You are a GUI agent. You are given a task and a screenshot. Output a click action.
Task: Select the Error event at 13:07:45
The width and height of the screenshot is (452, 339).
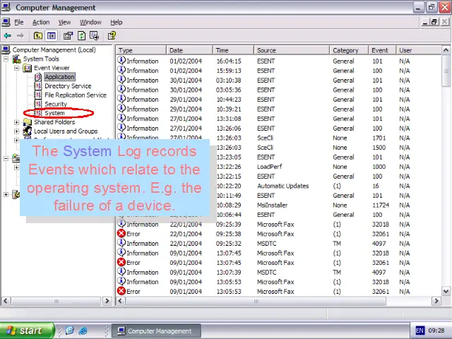click(278, 263)
